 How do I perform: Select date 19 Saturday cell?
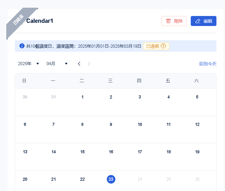pyautogui.click(x=197, y=152)
